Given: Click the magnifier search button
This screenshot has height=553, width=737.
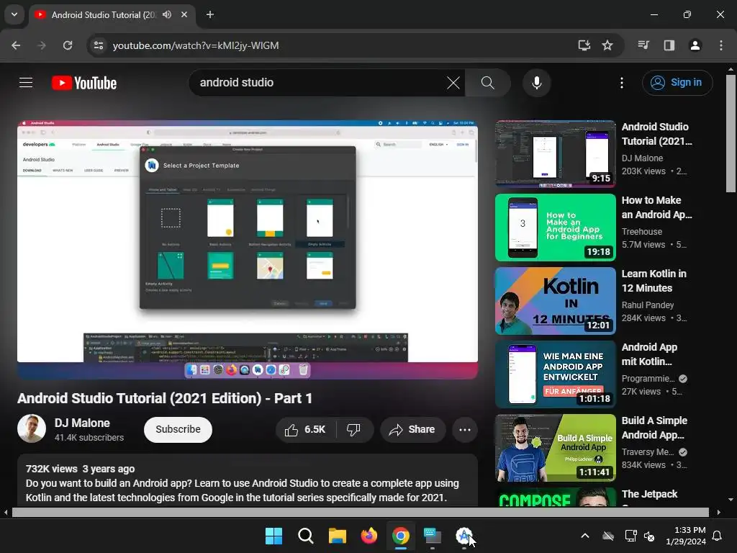Looking at the screenshot, I should (487, 83).
